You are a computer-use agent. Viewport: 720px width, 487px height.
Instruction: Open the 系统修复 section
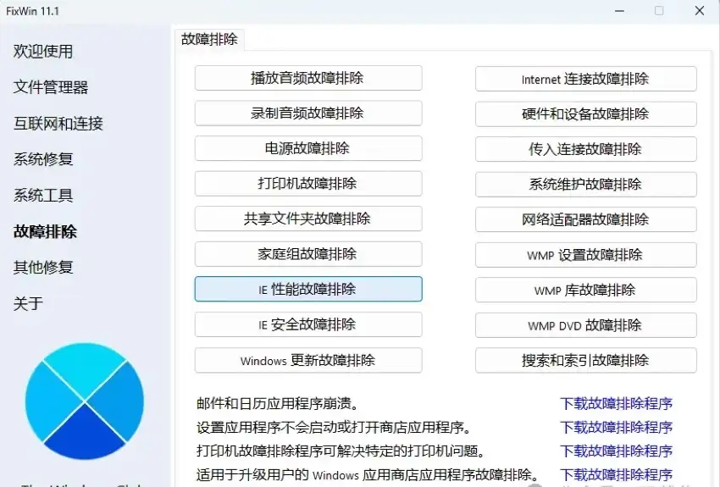(43, 159)
